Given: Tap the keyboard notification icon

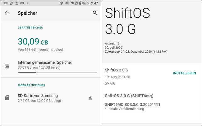Looking at the screenshot, I should click(x=22, y=3).
